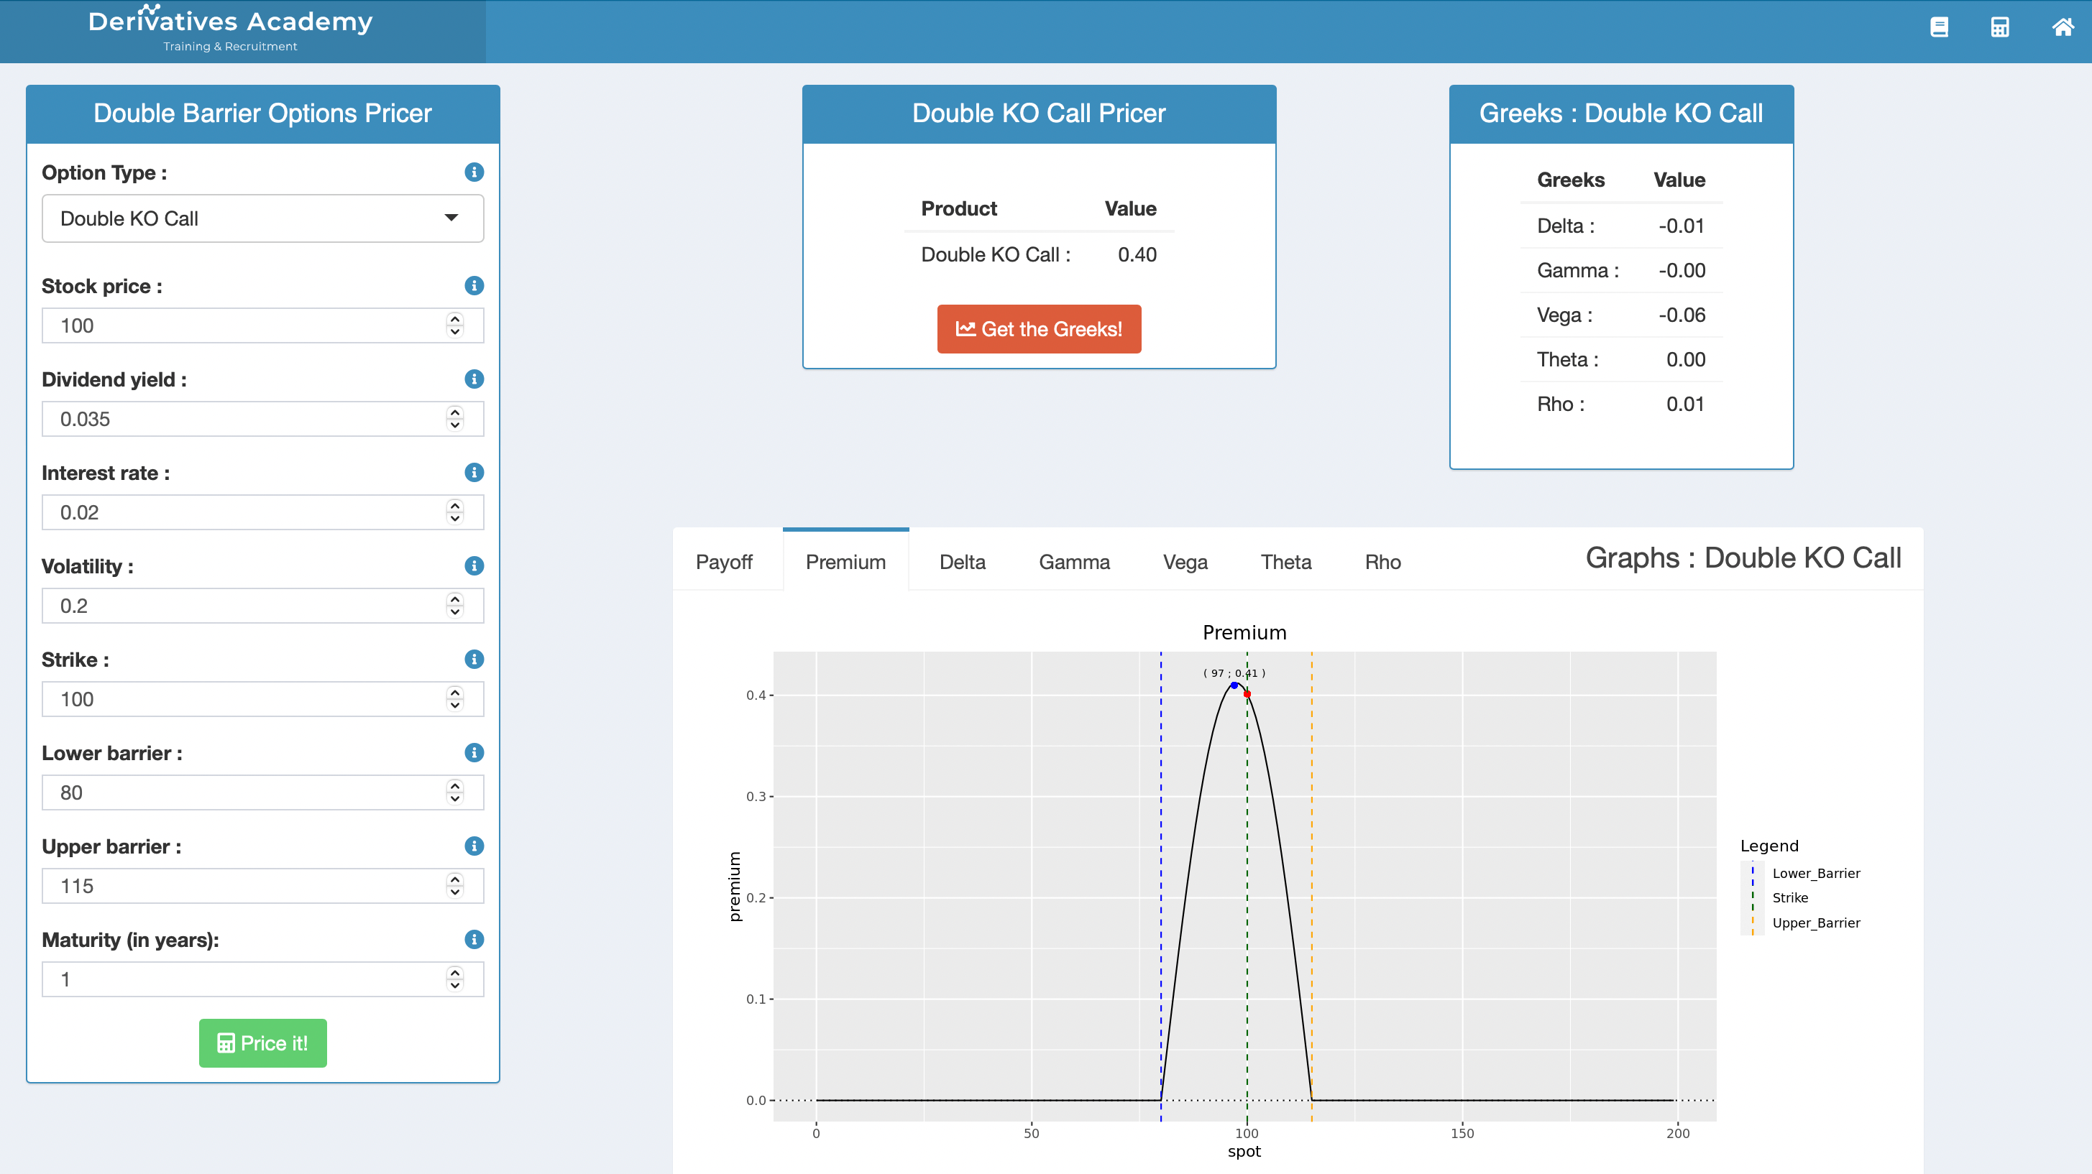Open the Option Type dropdown
This screenshot has height=1174, width=2092.
pyautogui.click(x=262, y=218)
